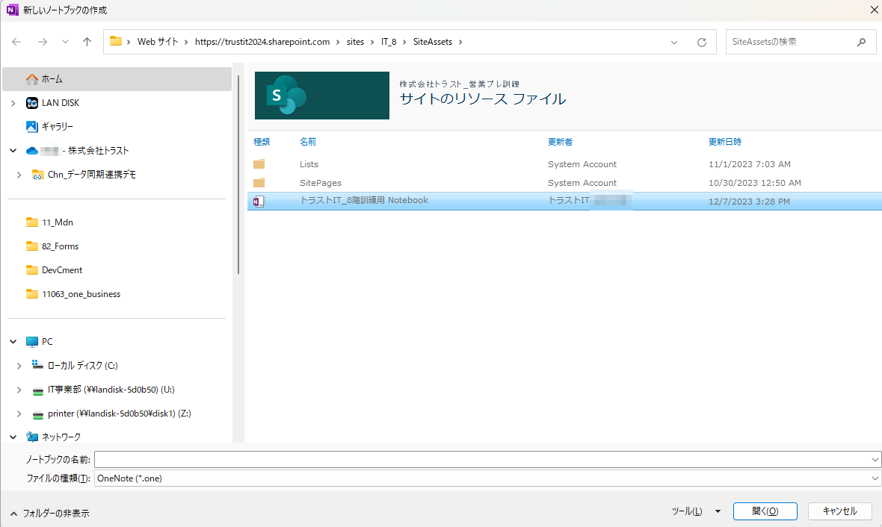Expand the LAN DISK tree node
The height and width of the screenshot is (527, 882).
point(13,103)
